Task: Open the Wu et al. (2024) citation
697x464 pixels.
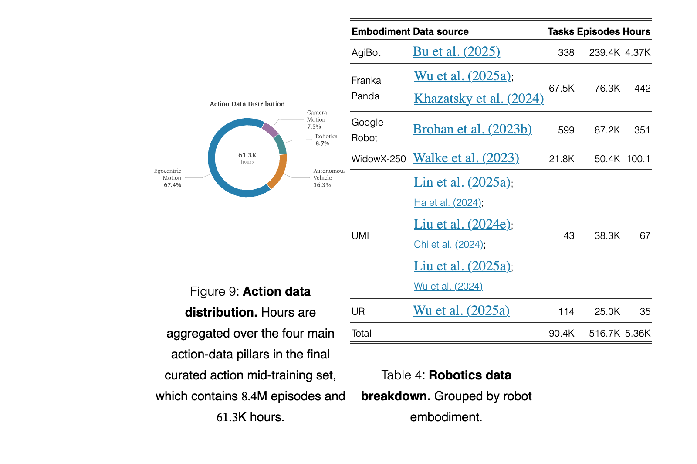Action: 448,286
